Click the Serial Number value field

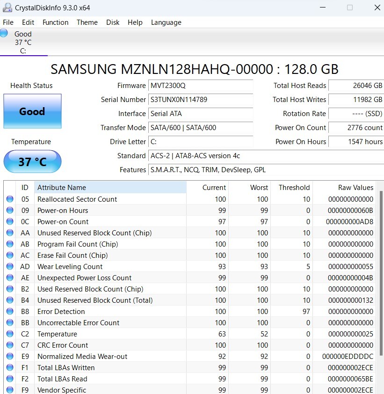click(200, 100)
